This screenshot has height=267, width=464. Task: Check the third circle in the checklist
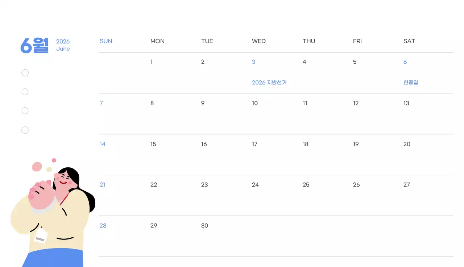25,111
